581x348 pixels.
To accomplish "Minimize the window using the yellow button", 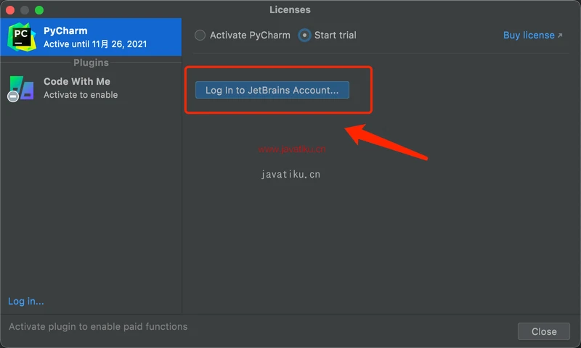I will [25, 10].
